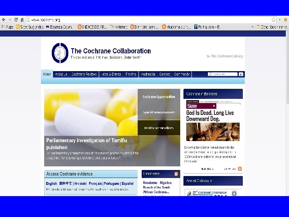Select the Healthcare Headlines slide tab

point(159,128)
